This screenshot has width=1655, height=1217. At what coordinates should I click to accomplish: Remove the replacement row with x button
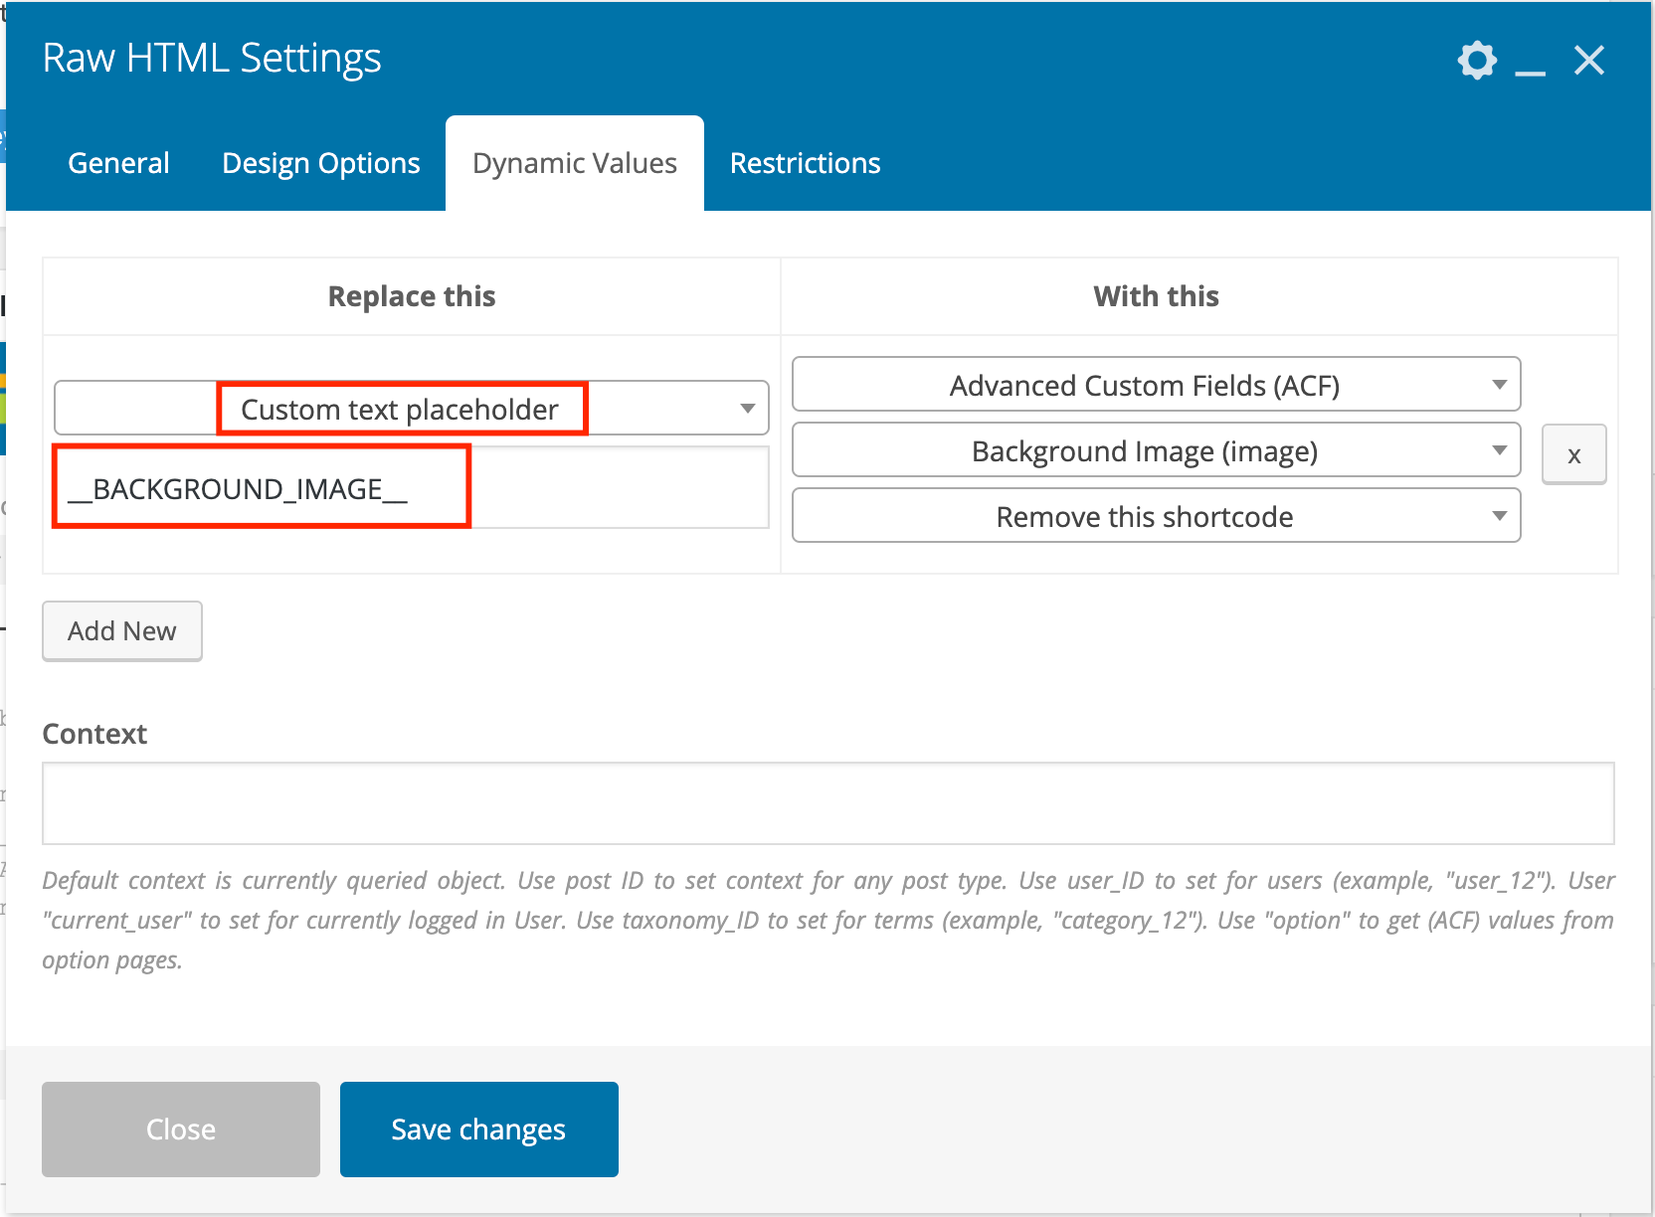click(1573, 454)
